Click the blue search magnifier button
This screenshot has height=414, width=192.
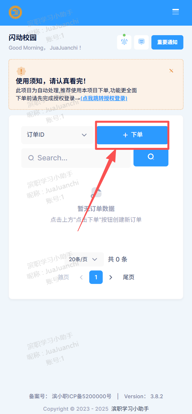151,157
